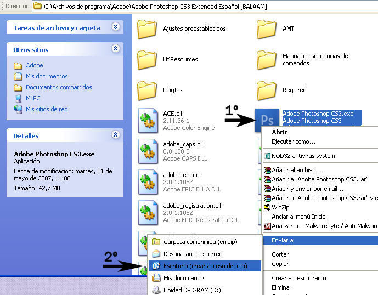Send to Carpeta comprimida (en zip)
Image resolution: width=378 pixels, height=295 pixels.
(x=205, y=242)
